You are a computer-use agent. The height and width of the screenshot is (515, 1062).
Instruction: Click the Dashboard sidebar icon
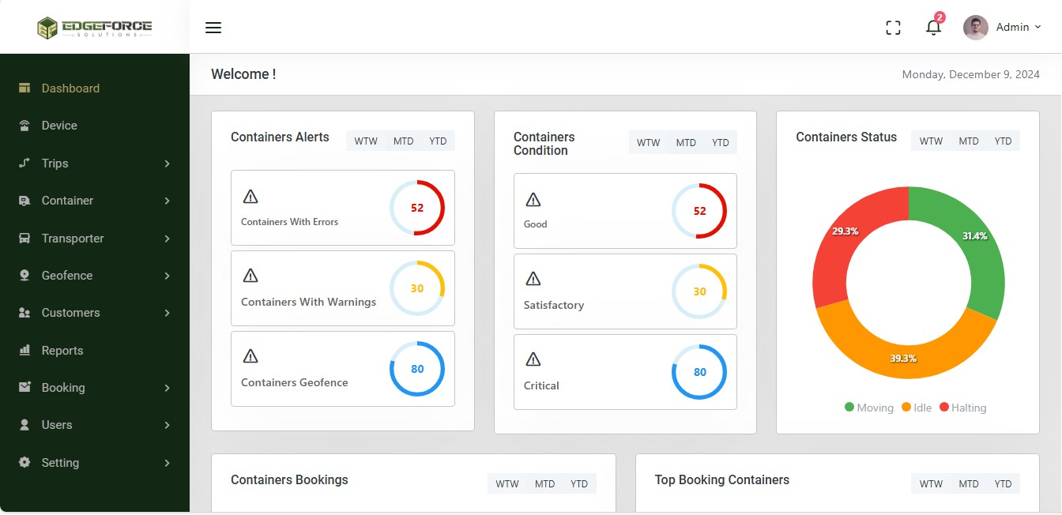24,88
